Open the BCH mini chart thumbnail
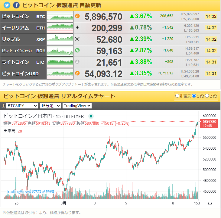Image resolution: width=221 pixels, height=218 pixels. [x=60, y=51]
